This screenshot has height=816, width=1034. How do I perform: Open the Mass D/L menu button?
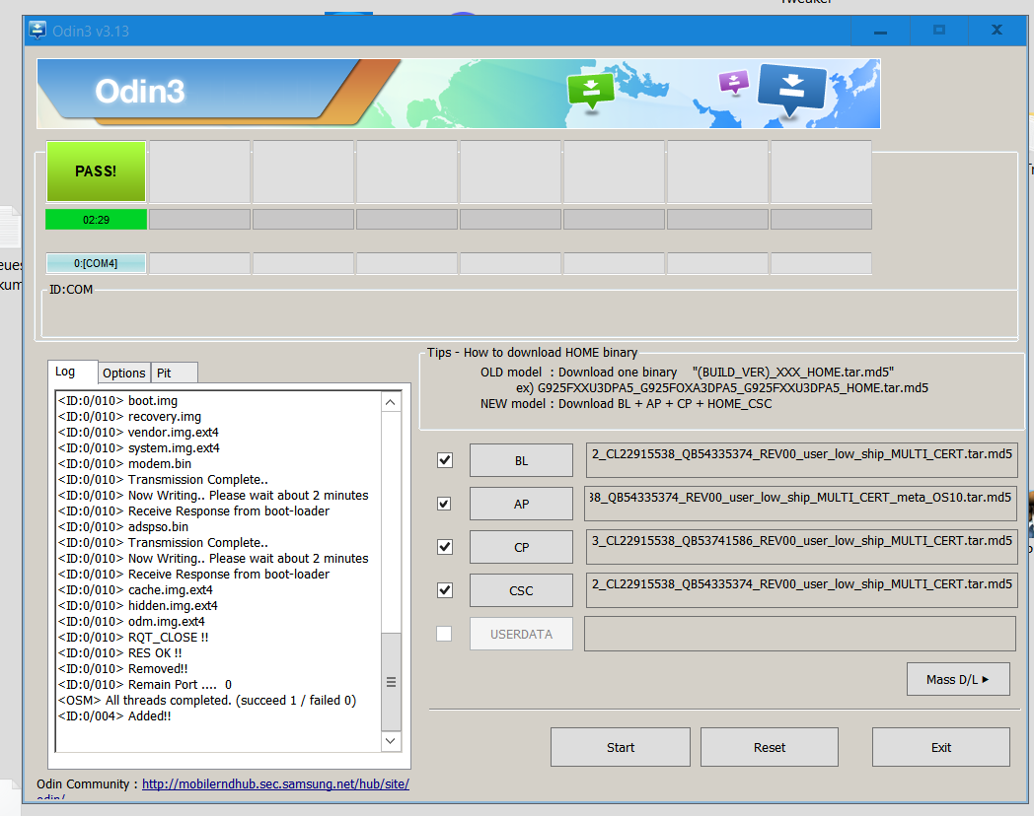pyautogui.click(x=958, y=679)
